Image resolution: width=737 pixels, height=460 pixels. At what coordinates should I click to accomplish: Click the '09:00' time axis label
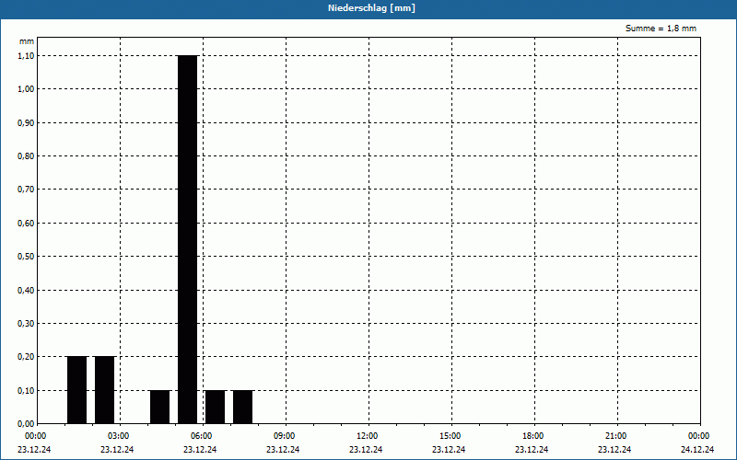point(285,436)
